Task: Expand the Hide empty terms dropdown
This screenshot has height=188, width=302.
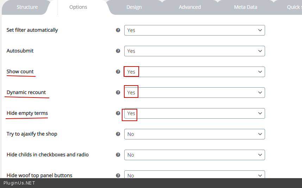Action: tap(194, 113)
